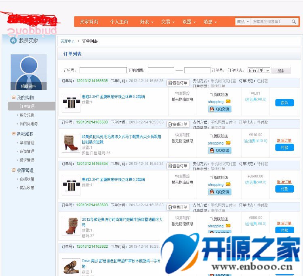Screen dimensions: 303x276
Task: Open 店铺收藏 in the sidebar
Action: tap(27, 179)
